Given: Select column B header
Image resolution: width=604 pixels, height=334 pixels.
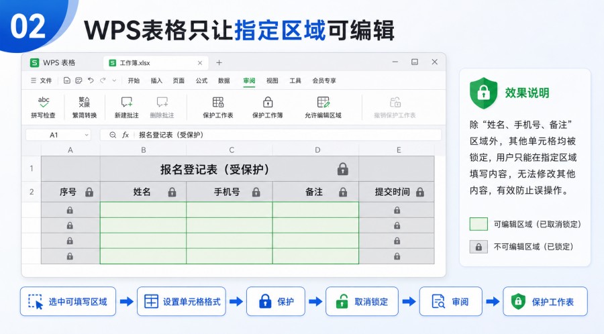Looking at the screenshot, I should [144, 150].
